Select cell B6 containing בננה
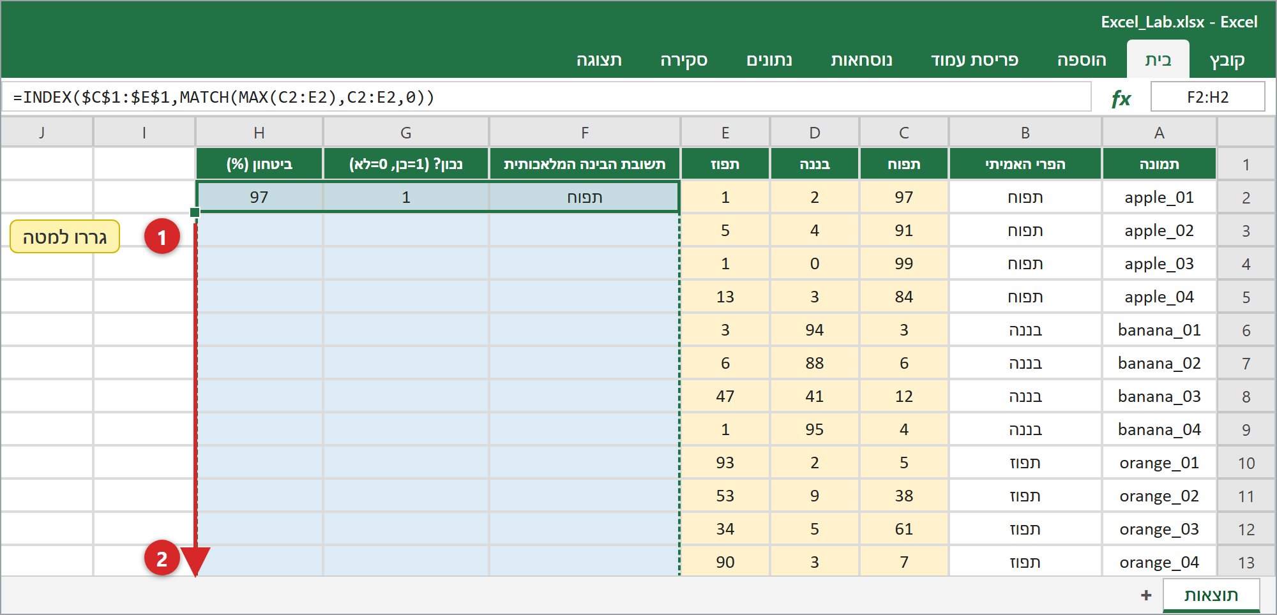 (1025, 330)
